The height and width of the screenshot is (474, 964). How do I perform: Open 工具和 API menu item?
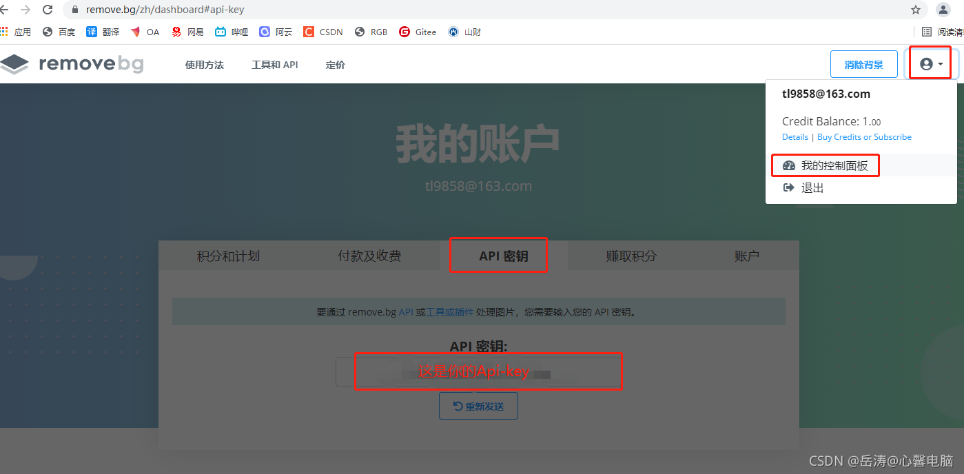(275, 65)
